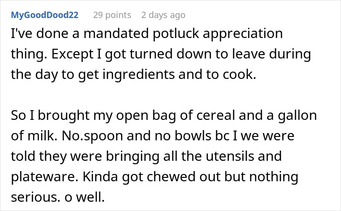Screen dimensions: 341x211
Task: Click the word potluck in the comment
Action: (x=176, y=34)
